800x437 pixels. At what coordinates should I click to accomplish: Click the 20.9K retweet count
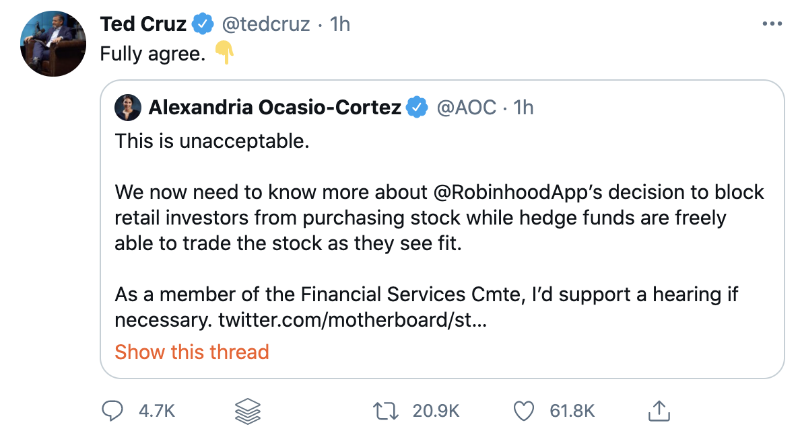click(x=436, y=411)
